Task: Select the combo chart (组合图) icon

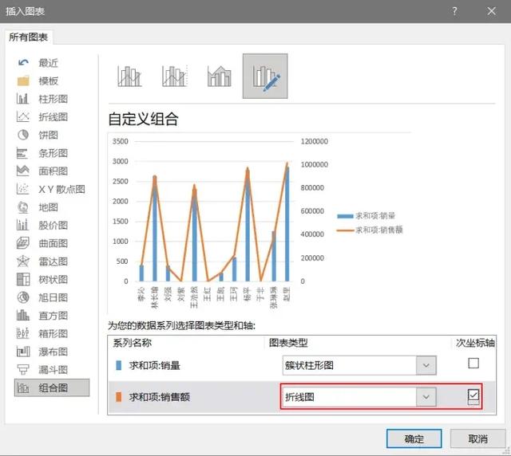Action: click(x=23, y=387)
